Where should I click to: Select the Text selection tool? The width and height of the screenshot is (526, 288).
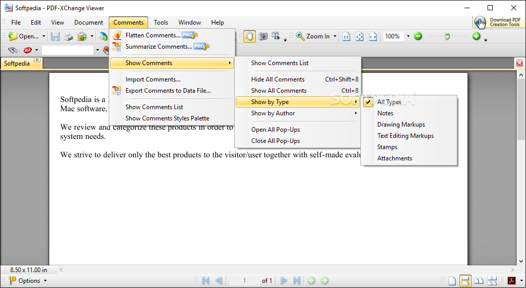tap(276, 36)
